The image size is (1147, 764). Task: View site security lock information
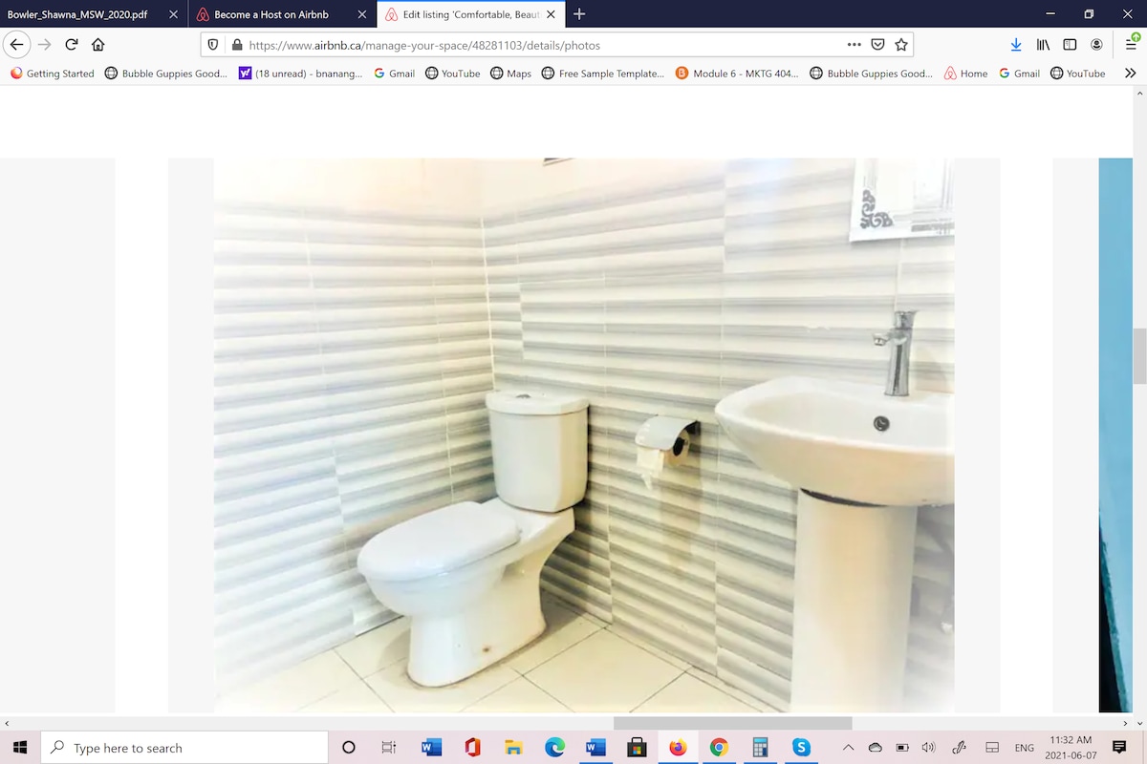(237, 45)
